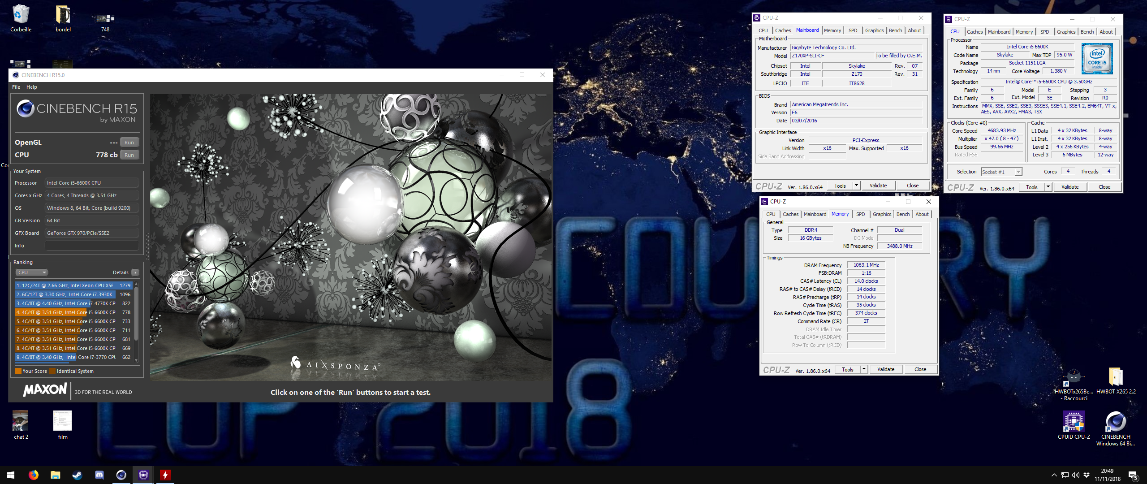This screenshot has width=1147, height=484.
Task: Open Graphics tab in CPU tab window
Action: (1066, 32)
